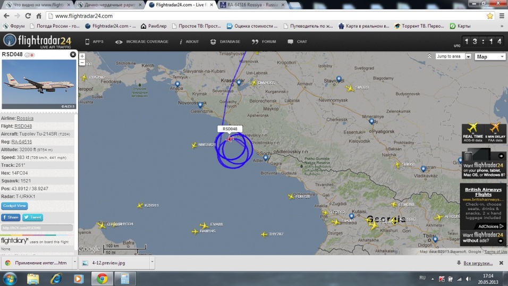Open dropdown arrow for 4-12.preview.jpg download

tap(152, 263)
